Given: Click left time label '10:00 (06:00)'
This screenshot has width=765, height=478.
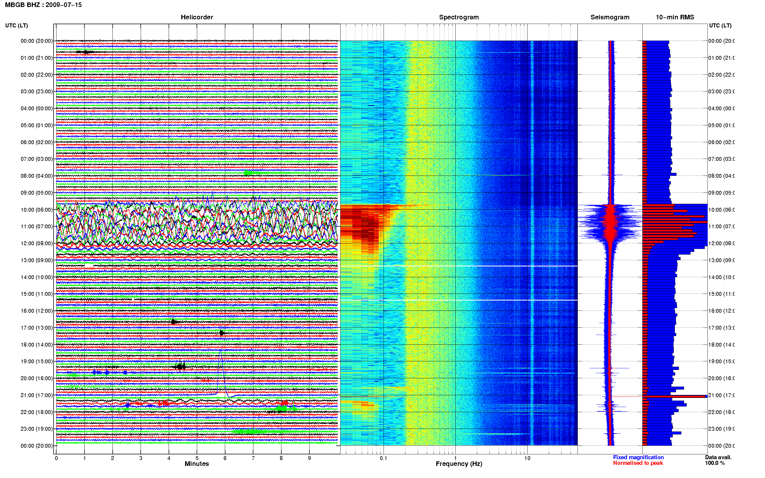Looking at the screenshot, I should coord(37,210).
